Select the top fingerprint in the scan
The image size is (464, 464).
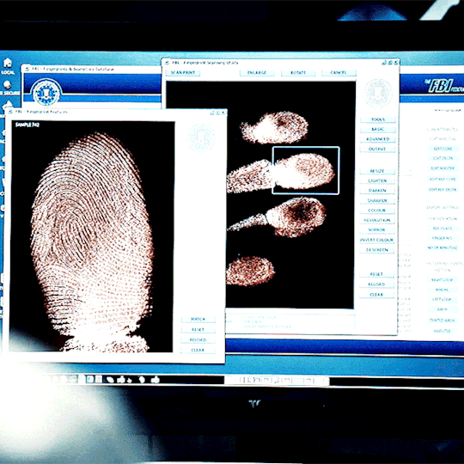pos(275,128)
